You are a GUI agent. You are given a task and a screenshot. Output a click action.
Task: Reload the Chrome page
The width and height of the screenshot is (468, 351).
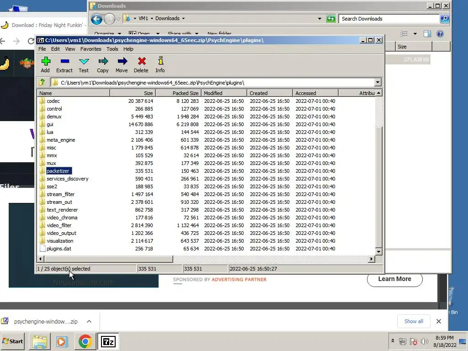[x=31, y=41]
